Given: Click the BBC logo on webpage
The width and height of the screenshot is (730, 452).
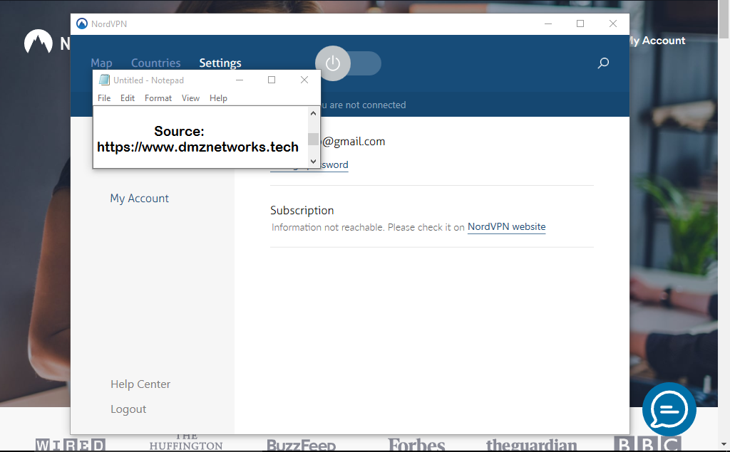Looking at the screenshot, I should pos(647,444).
